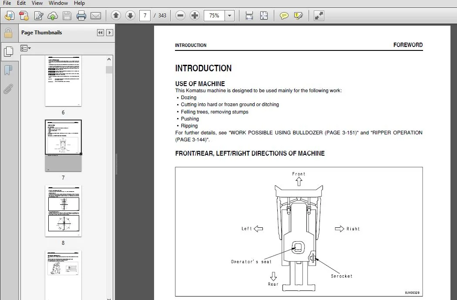Click the INTRODUCTION main heading

click(203, 68)
